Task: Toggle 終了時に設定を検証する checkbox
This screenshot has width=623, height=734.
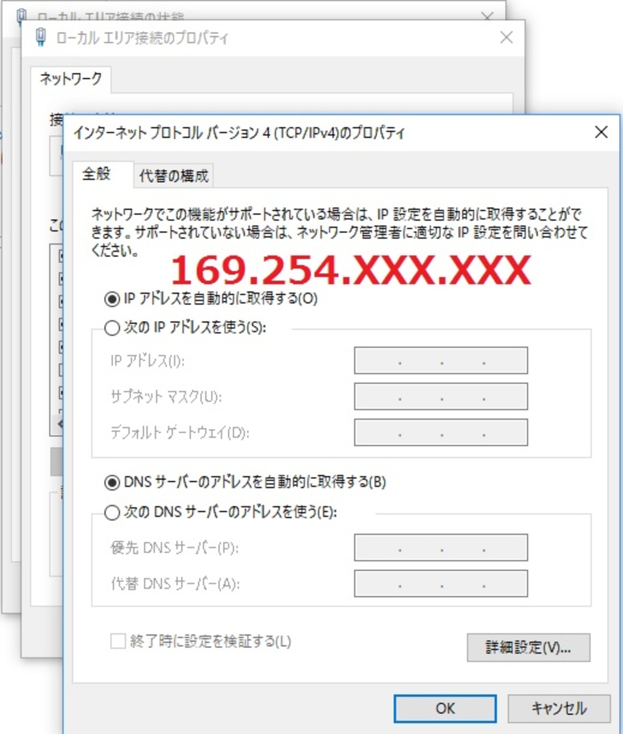Action: tap(118, 641)
